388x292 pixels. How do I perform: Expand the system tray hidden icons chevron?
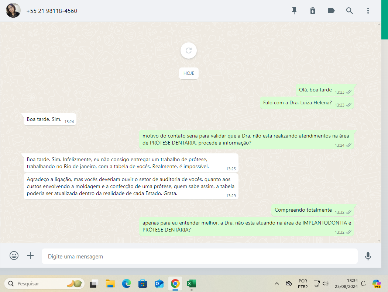pos(277,284)
